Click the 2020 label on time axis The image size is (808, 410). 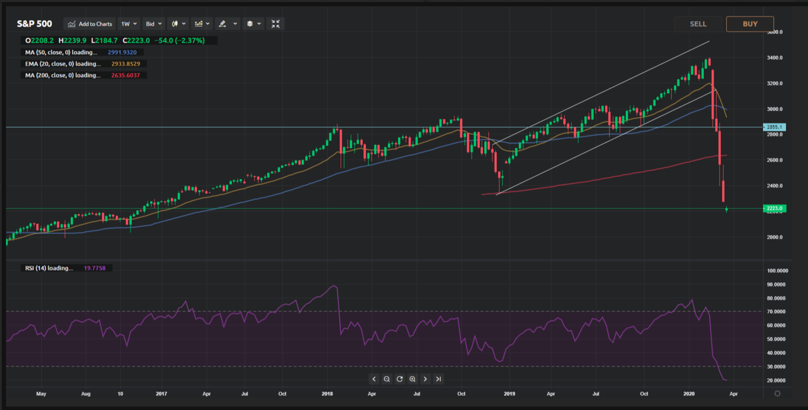(x=689, y=394)
